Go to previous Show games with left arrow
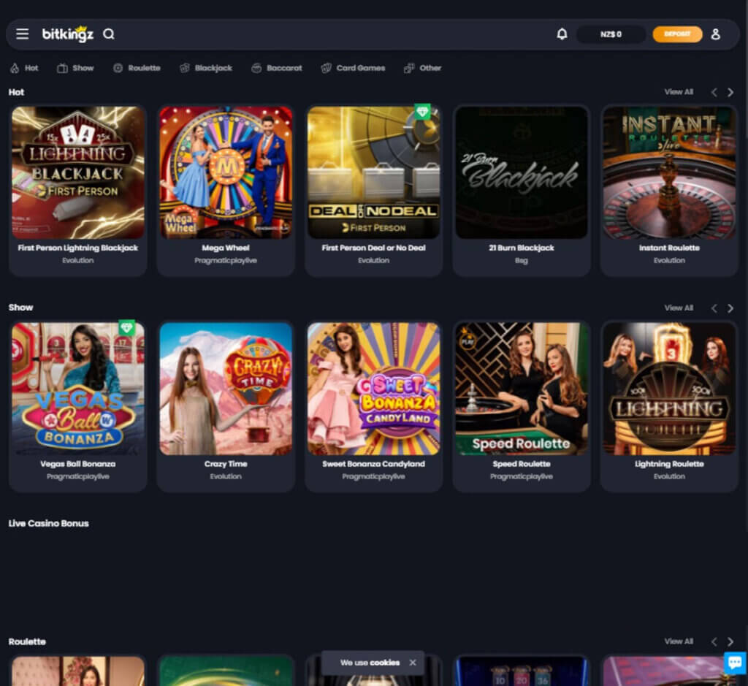Image resolution: width=748 pixels, height=686 pixels. tap(714, 308)
